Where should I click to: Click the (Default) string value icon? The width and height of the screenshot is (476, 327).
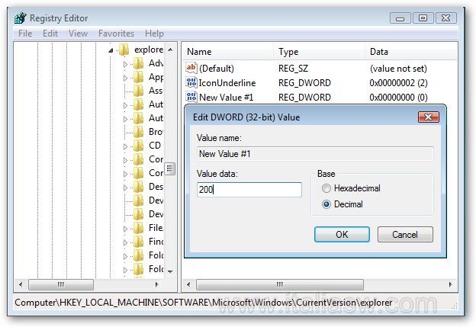191,68
